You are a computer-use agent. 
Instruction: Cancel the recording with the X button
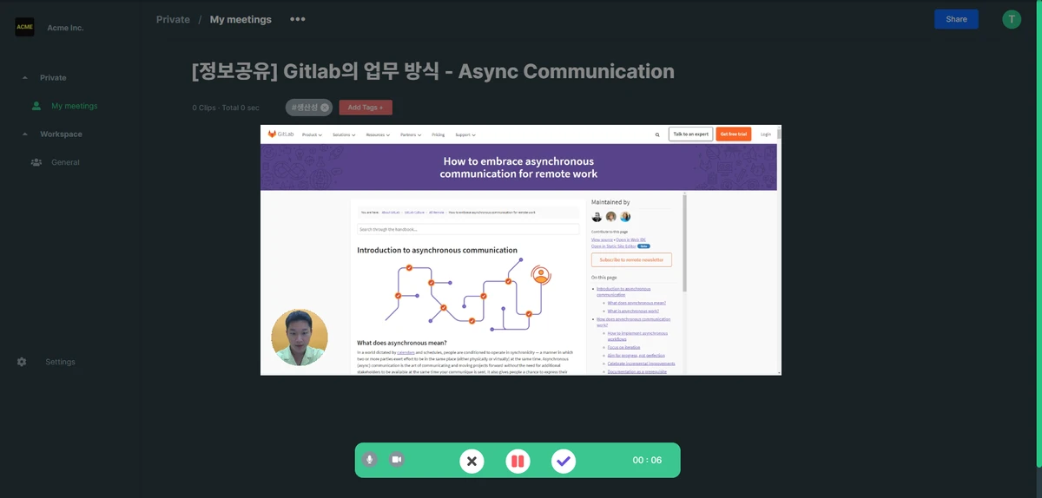pyautogui.click(x=472, y=461)
